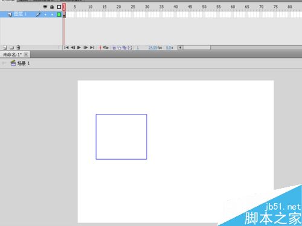Step back one frame
302x226 pixels.
73,48
